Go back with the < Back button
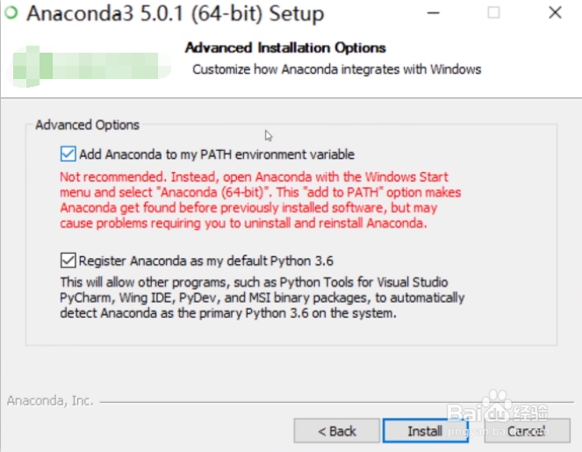Image resolution: width=582 pixels, height=452 pixels. pos(337,431)
